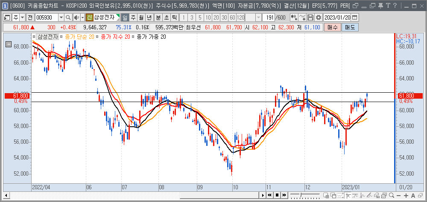Adjust the candle width slider in bottom toolbar

[x=301, y=195]
